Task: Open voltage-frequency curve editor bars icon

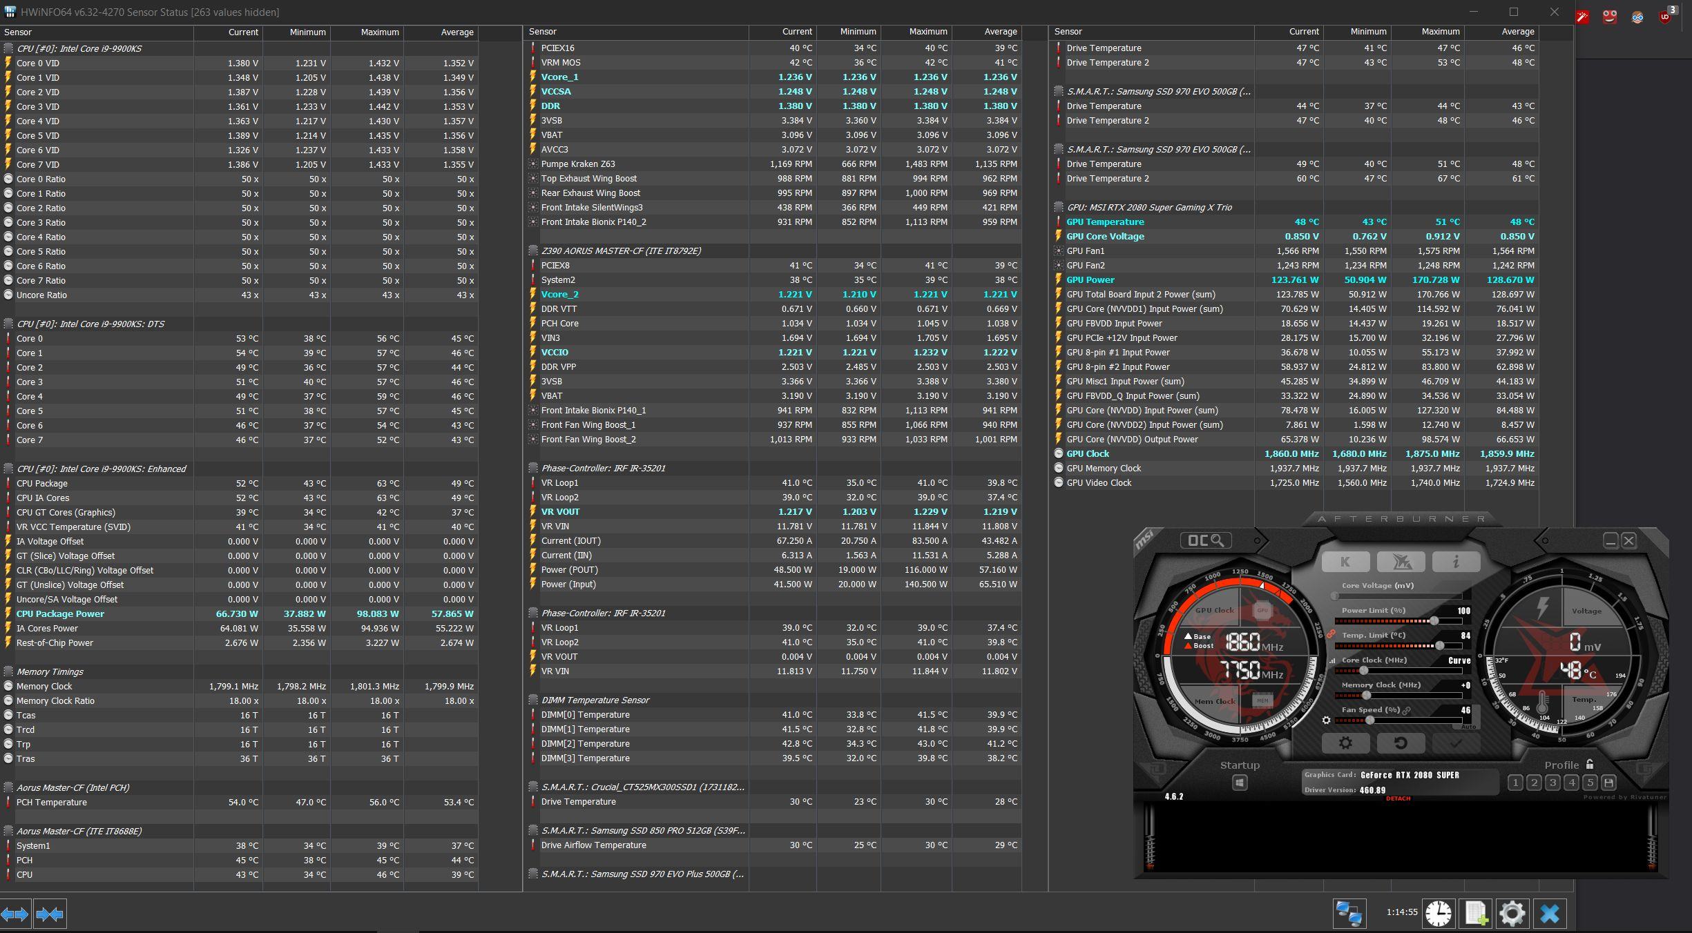Action: [1332, 660]
